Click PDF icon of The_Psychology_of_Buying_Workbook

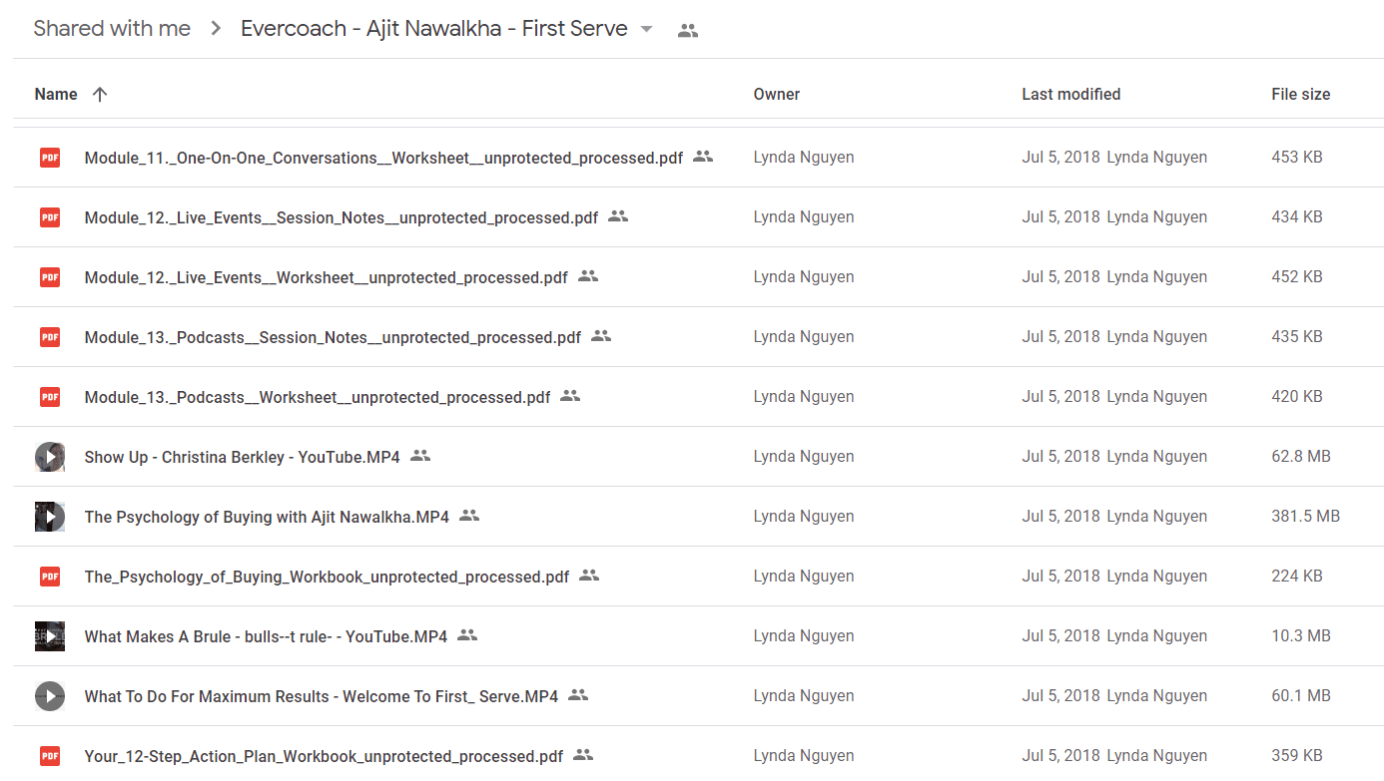(x=50, y=576)
